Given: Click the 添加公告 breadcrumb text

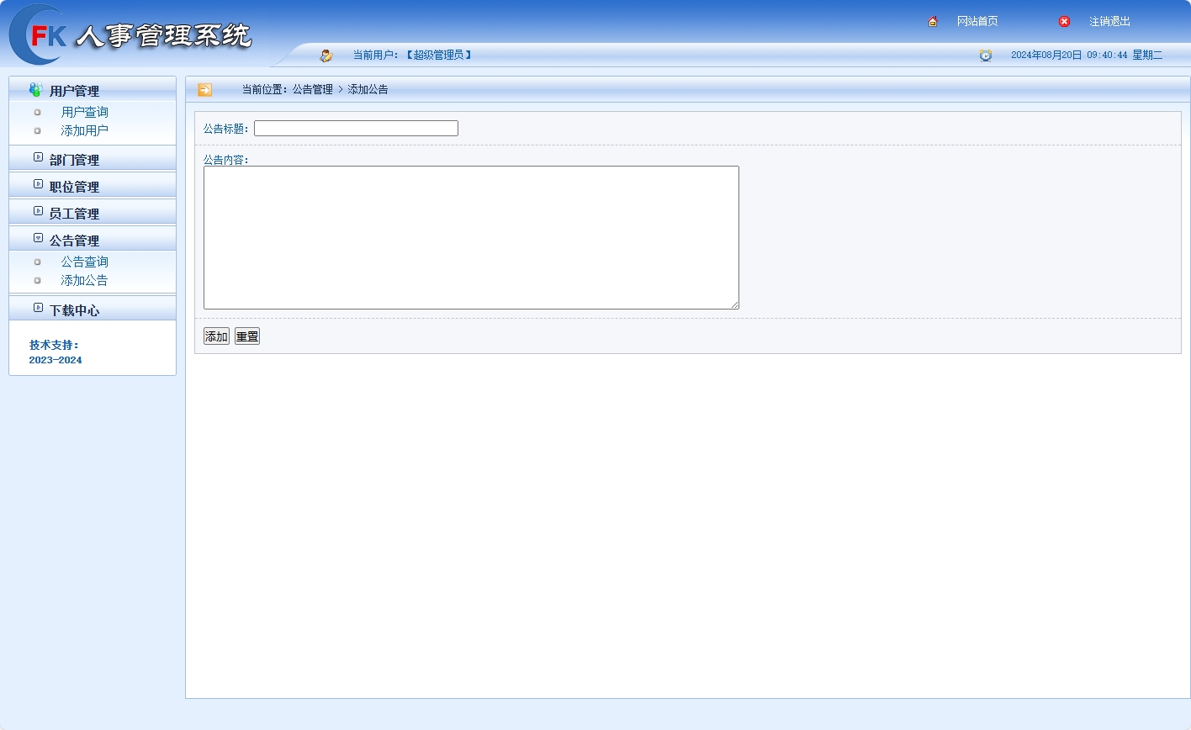Looking at the screenshot, I should 368,89.
